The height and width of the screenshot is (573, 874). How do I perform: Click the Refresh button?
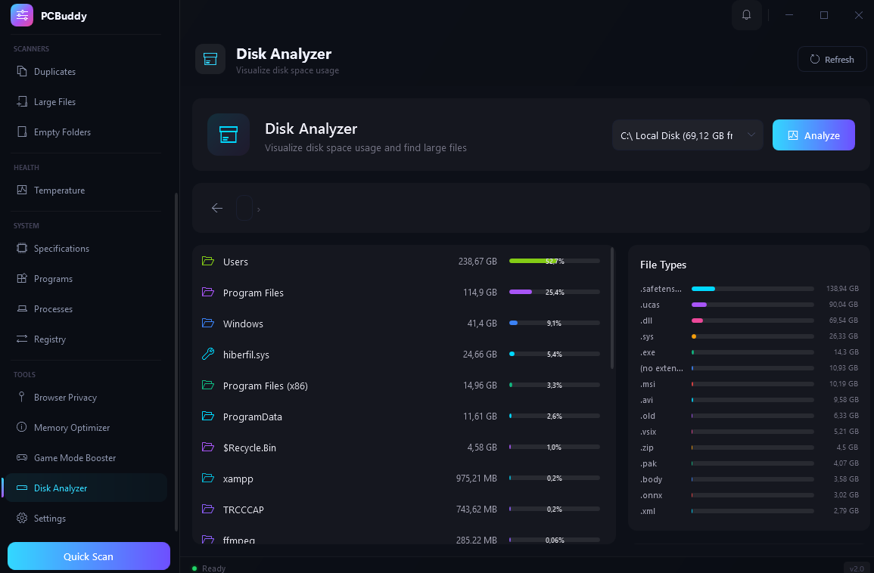[832, 59]
